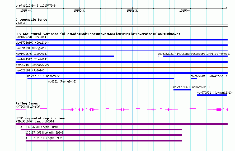This screenshot has height=151, width=235.
Task: Click the KMT2C|NM_170606 gene label
Action: click(x=28, y=107)
